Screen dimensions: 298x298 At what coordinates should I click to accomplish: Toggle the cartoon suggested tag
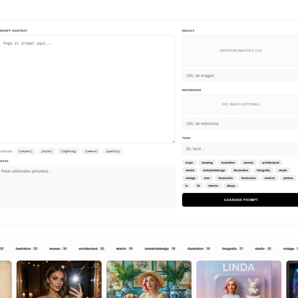(x=269, y=178)
